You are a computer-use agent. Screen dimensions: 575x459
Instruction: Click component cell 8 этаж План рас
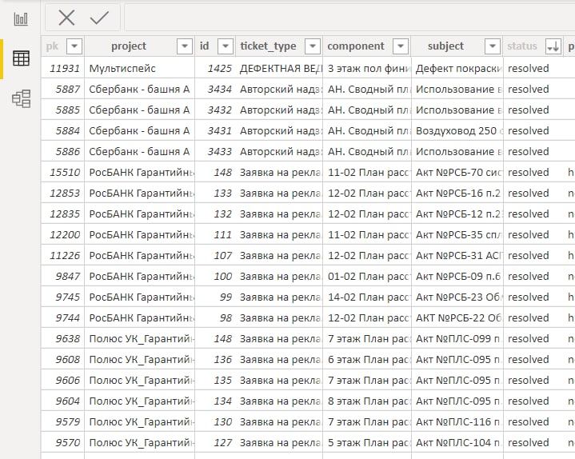(x=367, y=401)
